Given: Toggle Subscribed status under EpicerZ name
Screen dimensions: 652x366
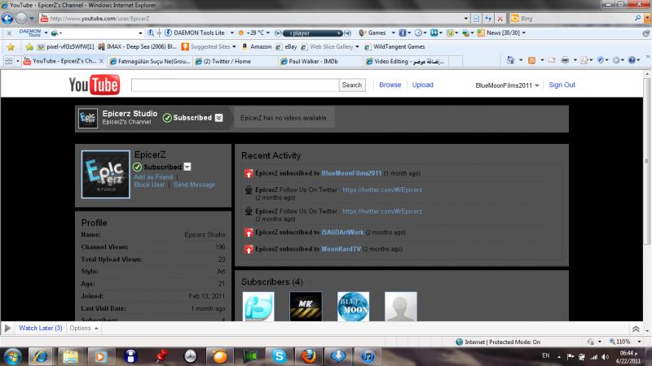Looking at the screenshot, I should [x=157, y=167].
